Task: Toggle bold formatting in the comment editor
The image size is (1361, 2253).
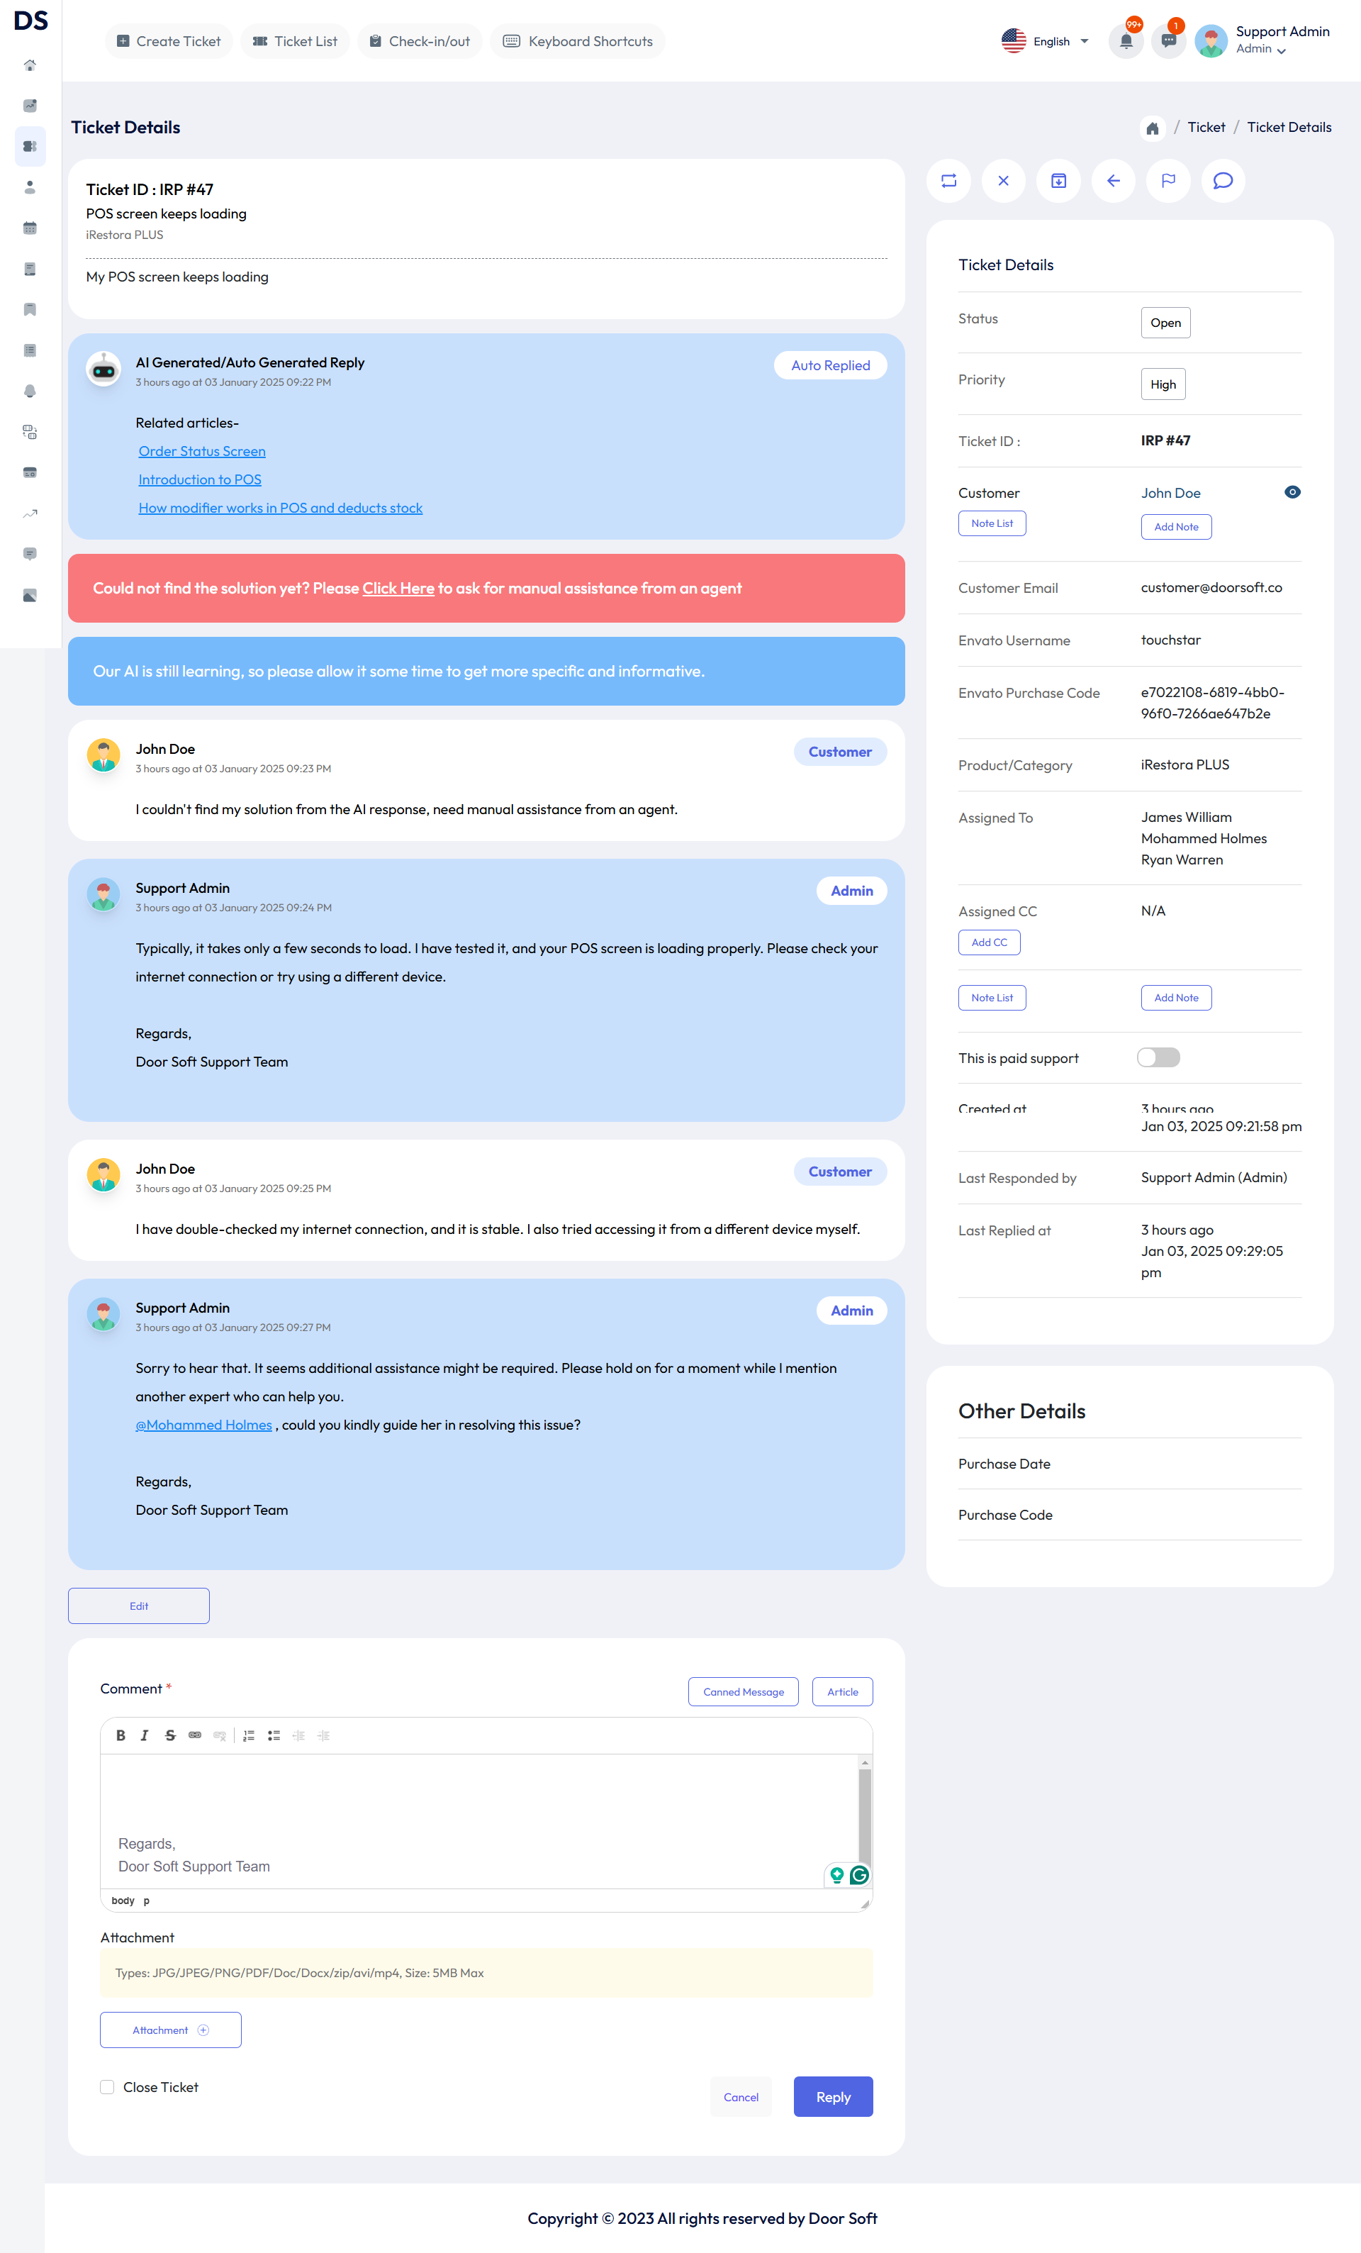Action: click(x=121, y=1735)
